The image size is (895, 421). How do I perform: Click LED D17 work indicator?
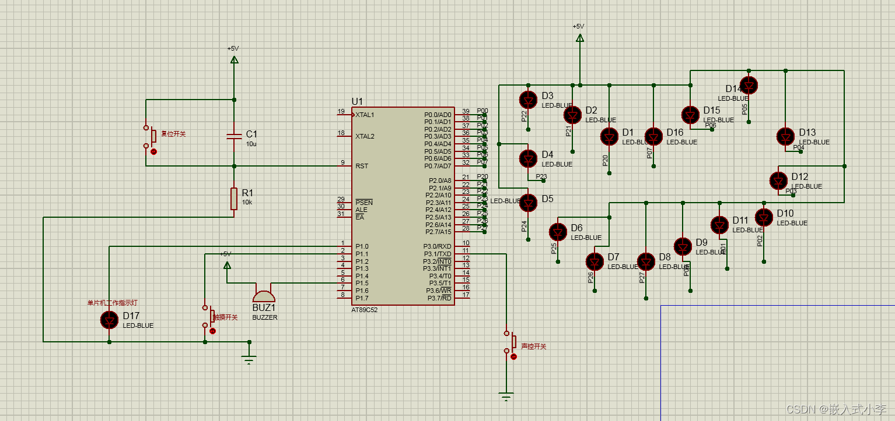tap(109, 320)
